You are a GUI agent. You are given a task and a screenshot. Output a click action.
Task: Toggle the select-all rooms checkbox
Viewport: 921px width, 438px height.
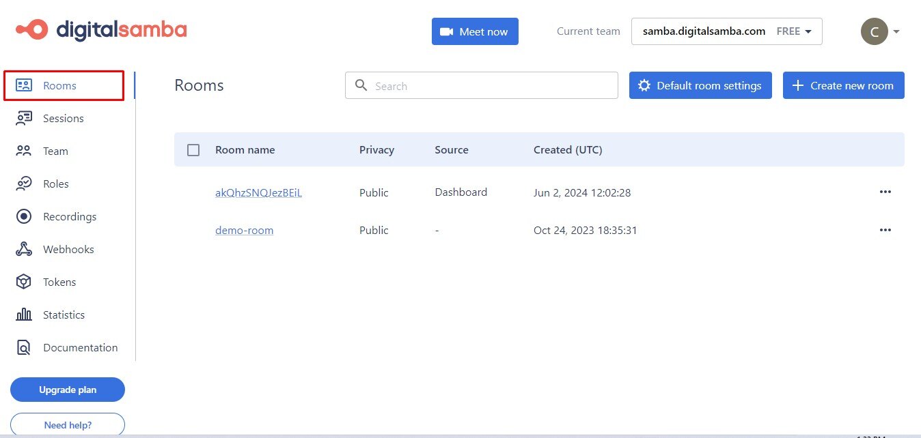tap(193, 149)
